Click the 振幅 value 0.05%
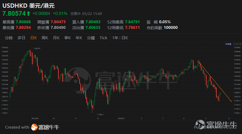 165,22
